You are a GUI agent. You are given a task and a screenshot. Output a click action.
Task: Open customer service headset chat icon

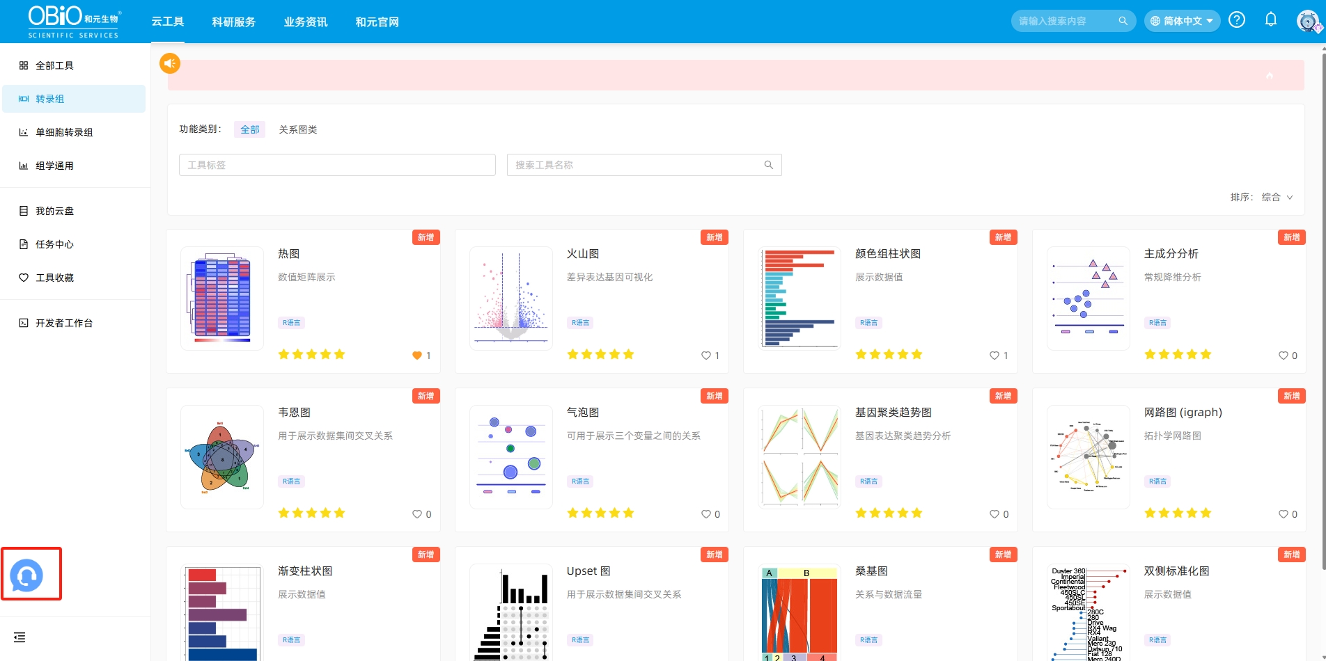26,575
